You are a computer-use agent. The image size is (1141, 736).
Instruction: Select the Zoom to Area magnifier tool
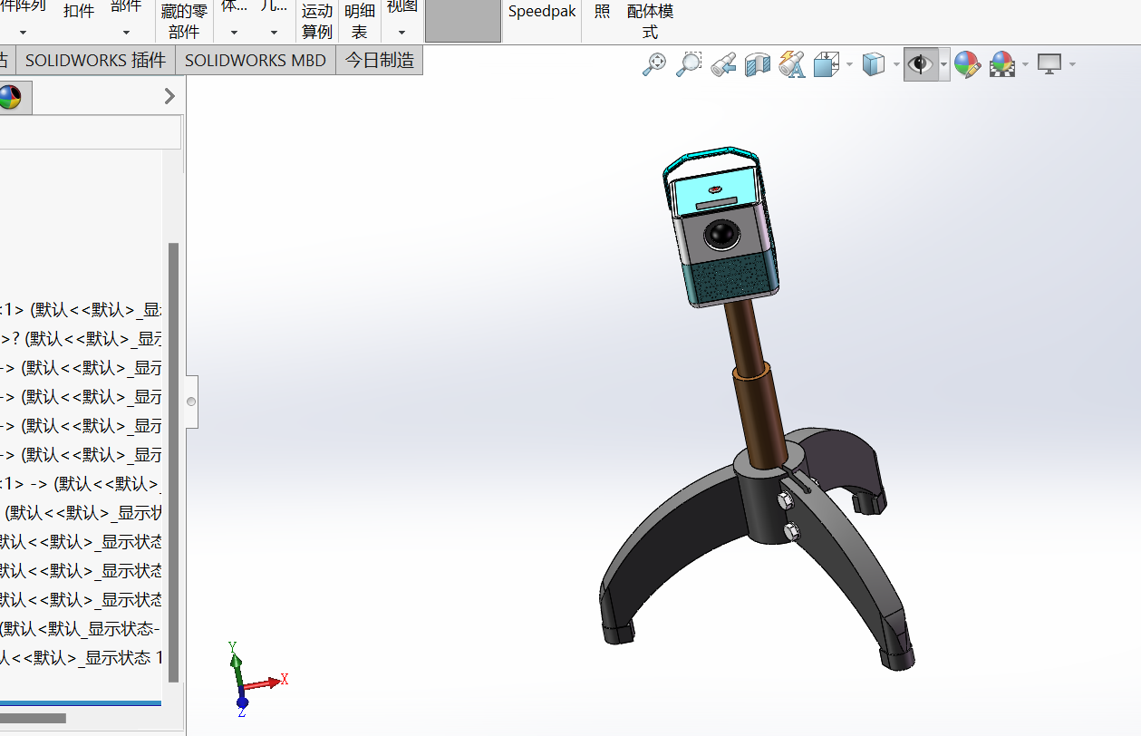tap(689, 64)
